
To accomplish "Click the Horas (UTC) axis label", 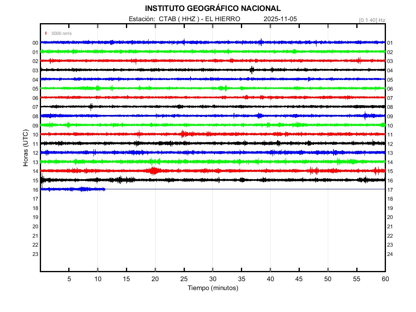I will point(25,148).
